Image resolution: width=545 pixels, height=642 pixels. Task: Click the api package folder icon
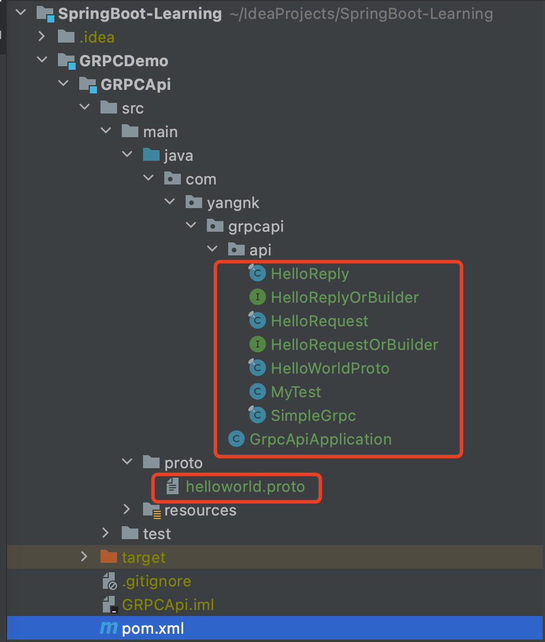click(x=236, y=249)
